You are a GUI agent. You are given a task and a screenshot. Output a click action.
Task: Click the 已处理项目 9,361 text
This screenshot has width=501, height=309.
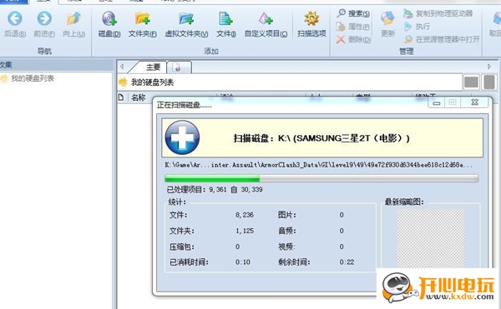[x=215, y=190]
